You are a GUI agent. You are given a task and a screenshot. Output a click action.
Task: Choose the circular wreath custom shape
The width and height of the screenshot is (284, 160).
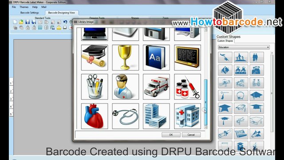coord(241,96)
